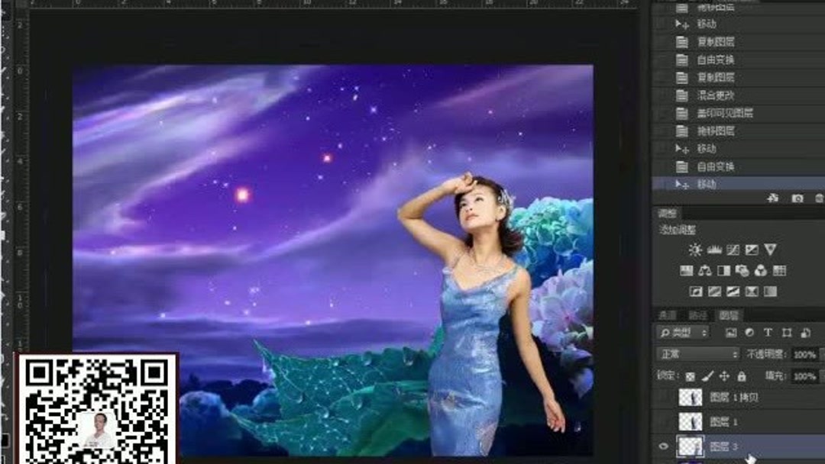Image resolution: width=825 pixels, height=464 pixels.
Task: Open the Brightness/Contrast adjustment icon
Action: pos(695,250)
